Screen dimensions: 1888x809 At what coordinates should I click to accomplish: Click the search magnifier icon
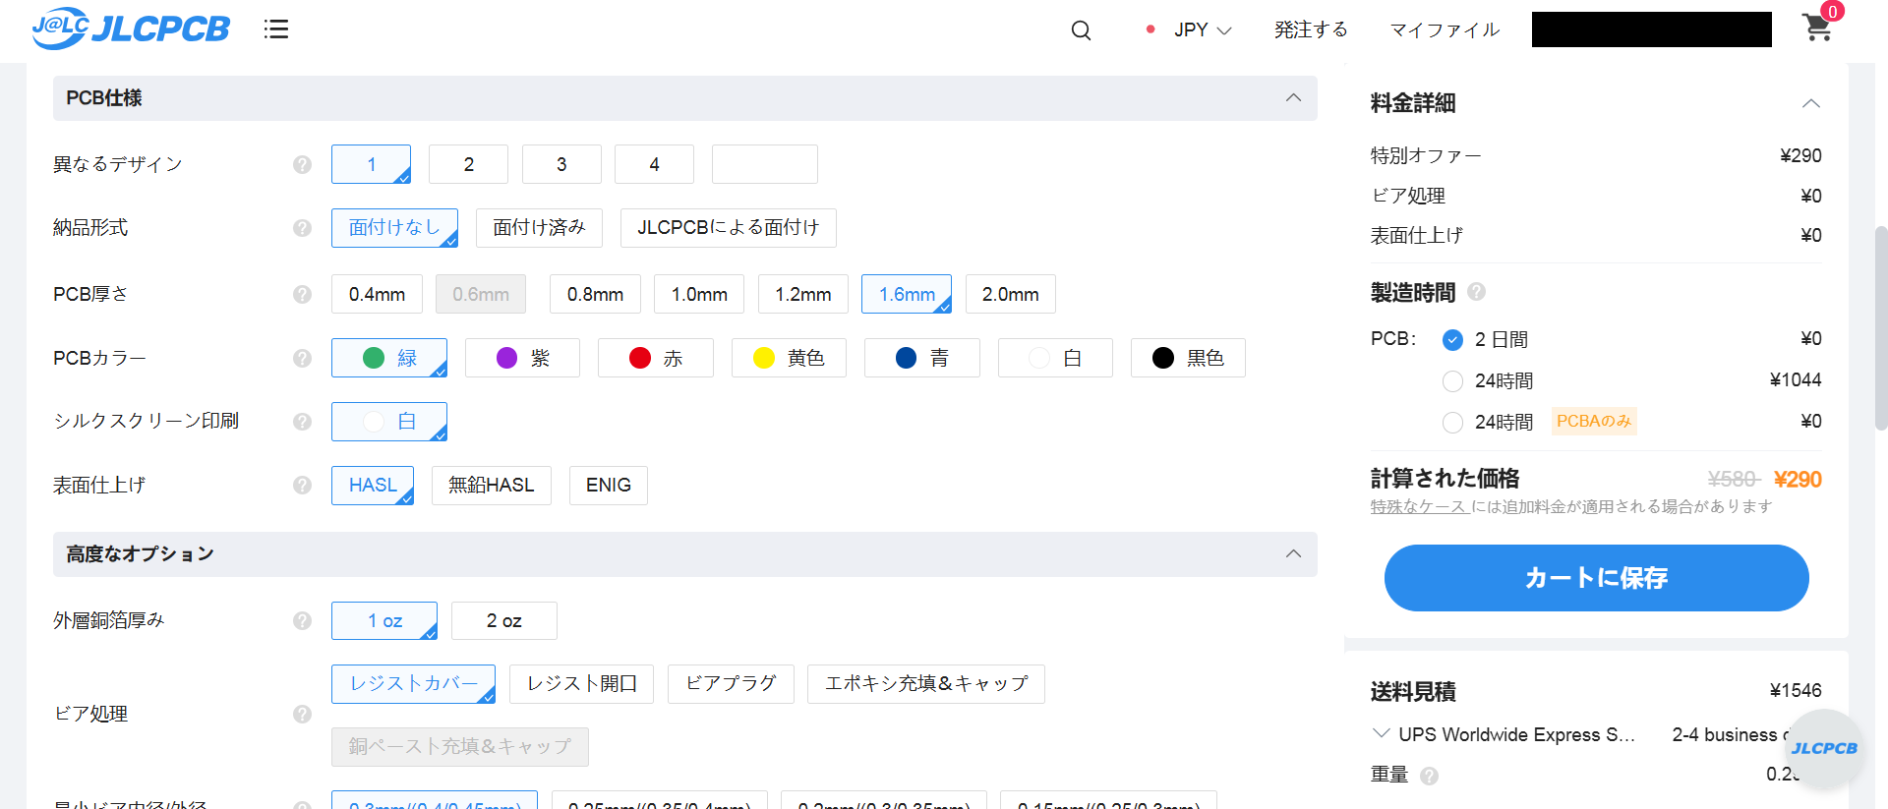[x=1081, y=30]
